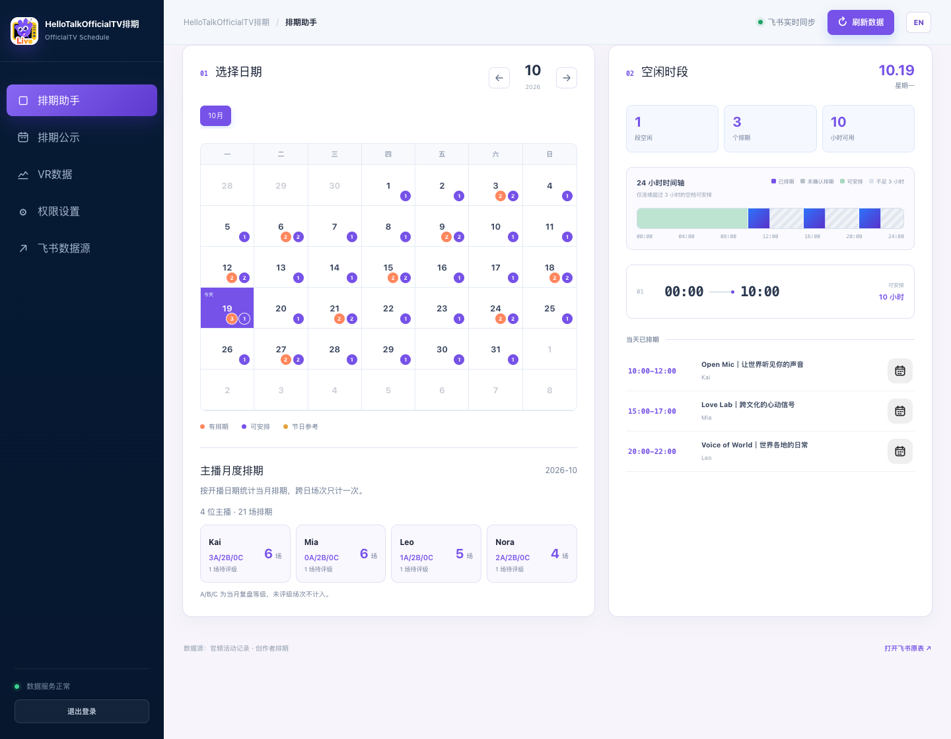Select October 3 in the calendar
The width and height of the screenshot is (951, 739).
tap(495, 186)
